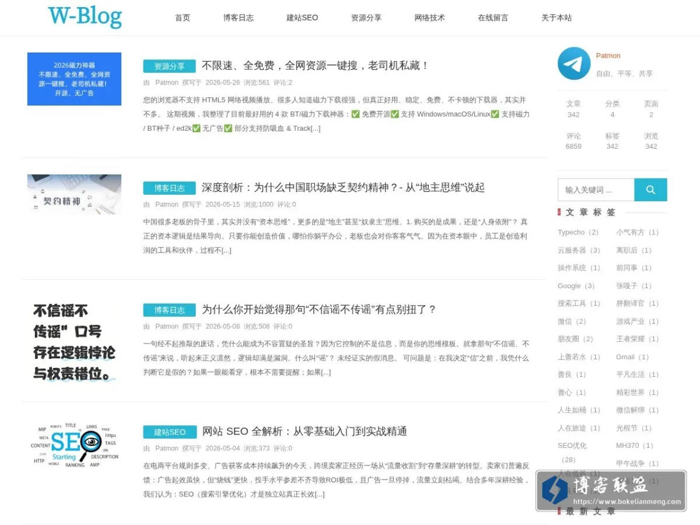Select the 操作系统 (1) tag
700x525 pixels.
579,268
